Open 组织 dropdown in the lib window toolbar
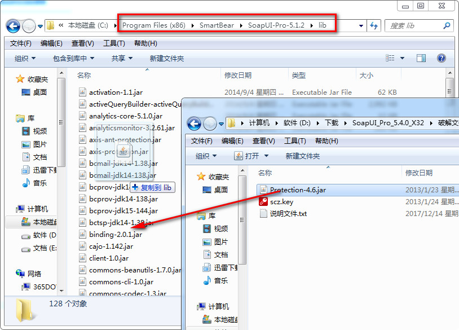 (x=25, y=58)
